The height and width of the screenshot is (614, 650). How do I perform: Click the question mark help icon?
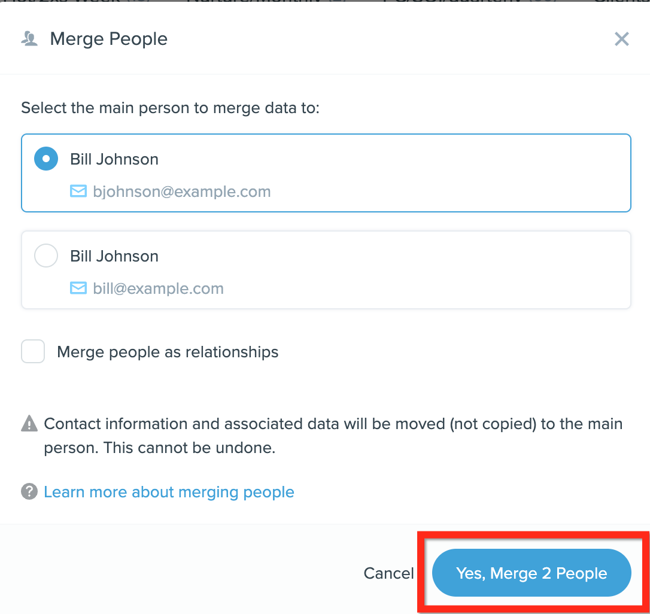[29, 492]
